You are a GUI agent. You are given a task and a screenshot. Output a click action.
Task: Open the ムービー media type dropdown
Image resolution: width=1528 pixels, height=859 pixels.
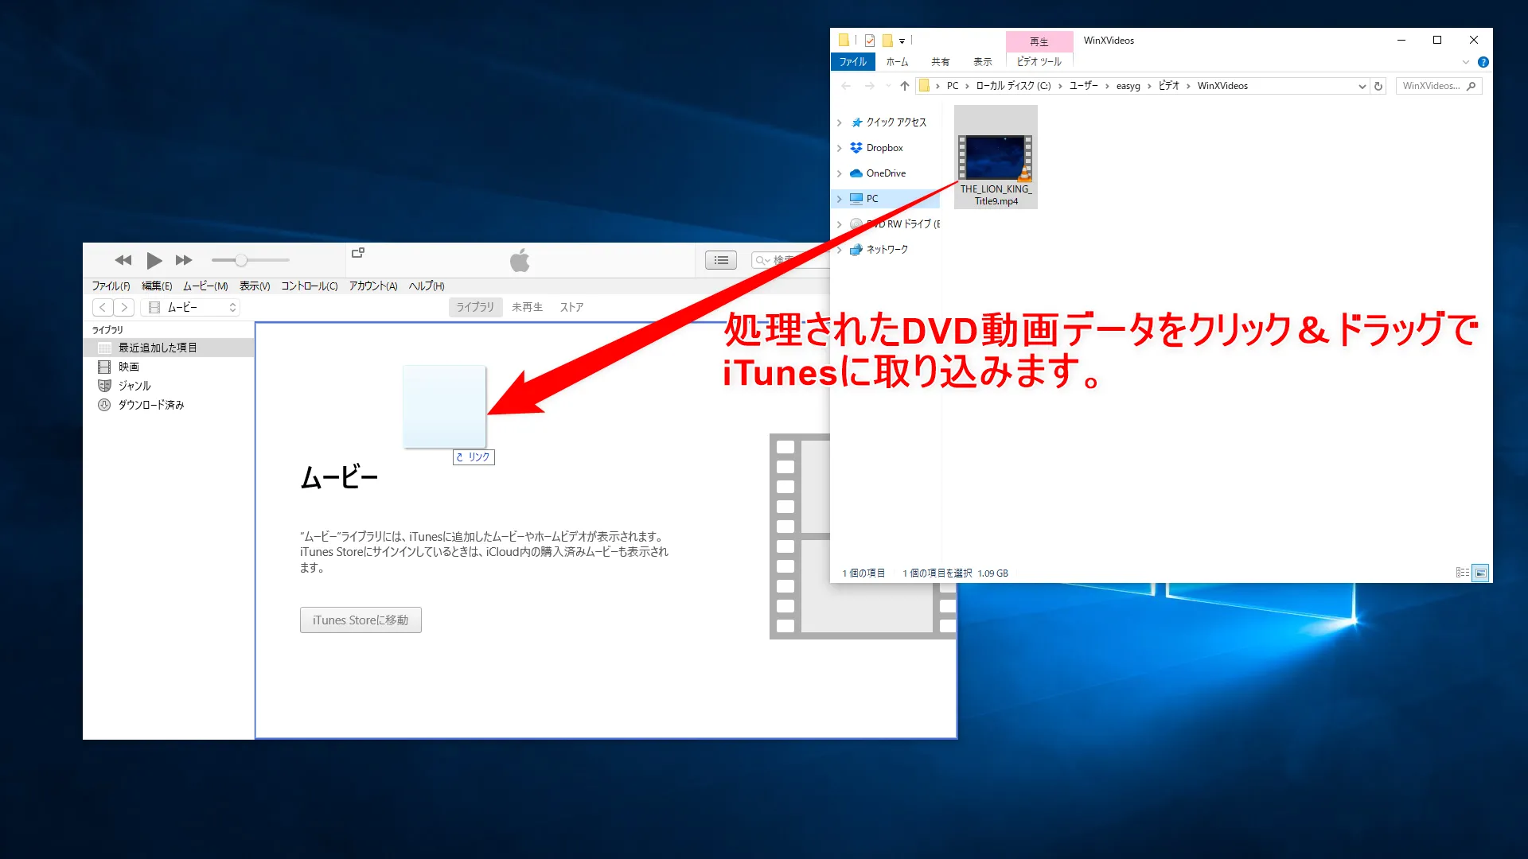point(191,307)
